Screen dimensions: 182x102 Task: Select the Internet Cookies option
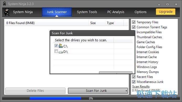tap(148, 52)
